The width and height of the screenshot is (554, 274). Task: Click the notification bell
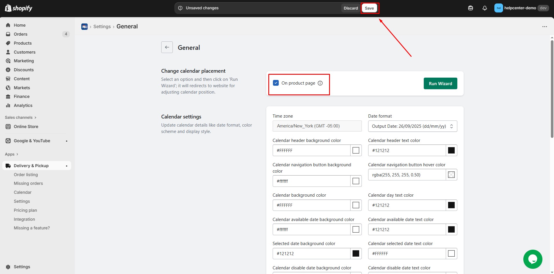tap(485, 8)
